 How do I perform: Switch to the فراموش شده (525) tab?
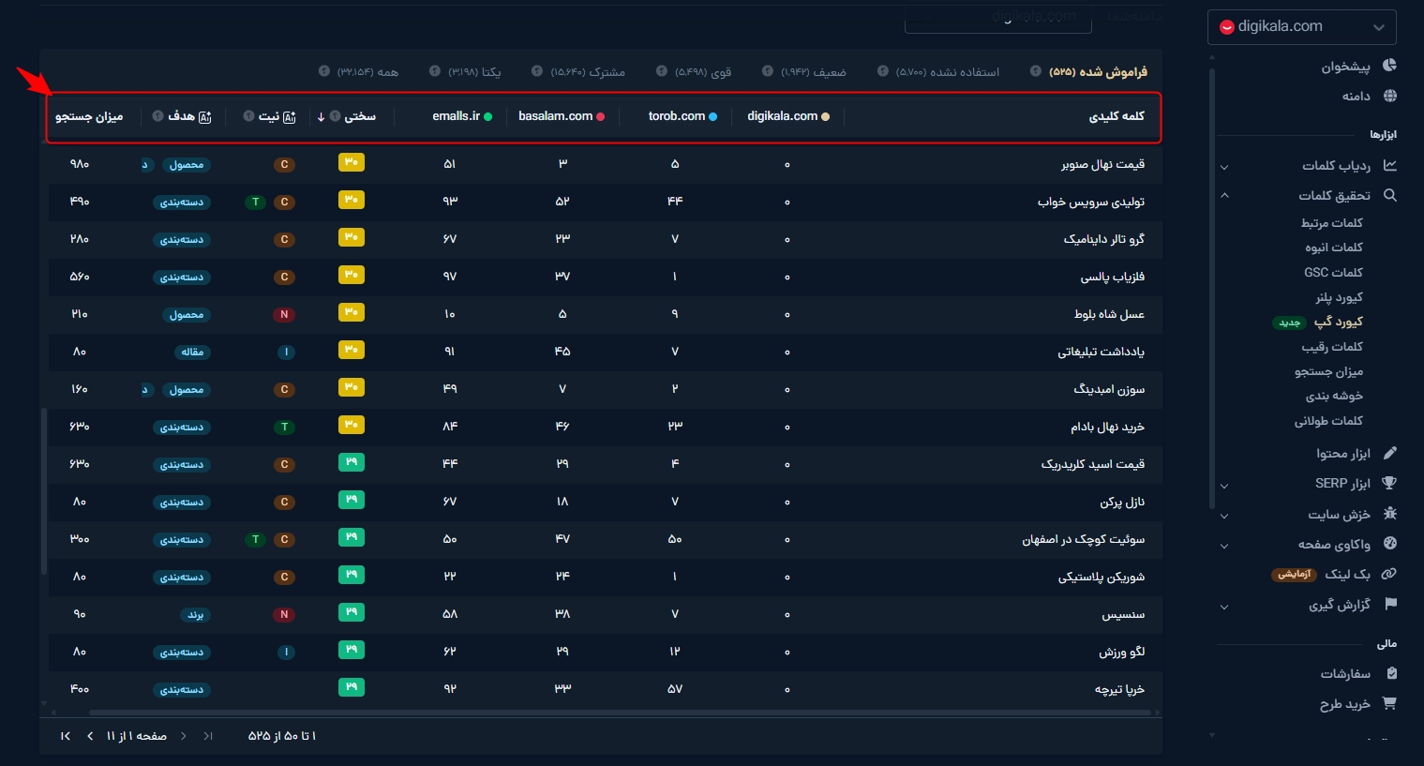(1098, 71)
